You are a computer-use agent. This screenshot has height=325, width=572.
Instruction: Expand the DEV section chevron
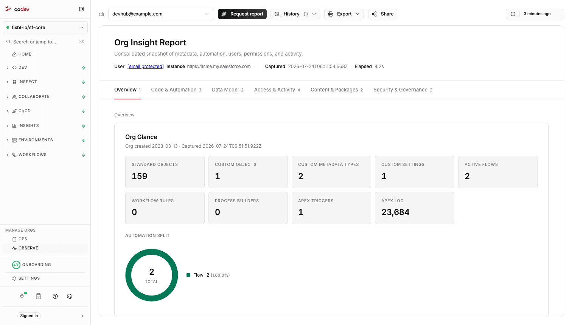point(8,68)
